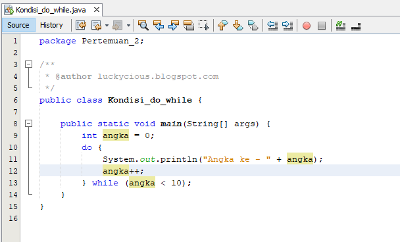
Task: Collapse the Javadoc comment fold at line 3
Action: [x=28, y=64]
